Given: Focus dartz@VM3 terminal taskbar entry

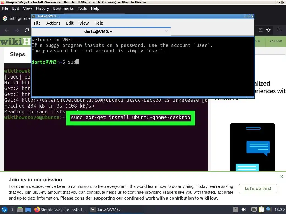Looking at the screenshot, I should [116, 210].
